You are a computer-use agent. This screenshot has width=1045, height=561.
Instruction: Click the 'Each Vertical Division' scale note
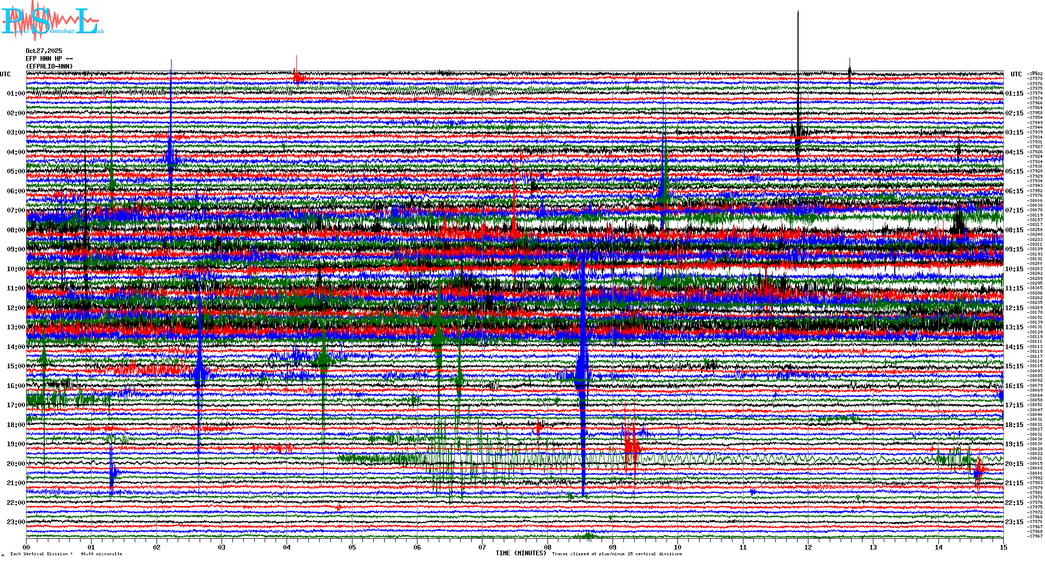point(66,554)
